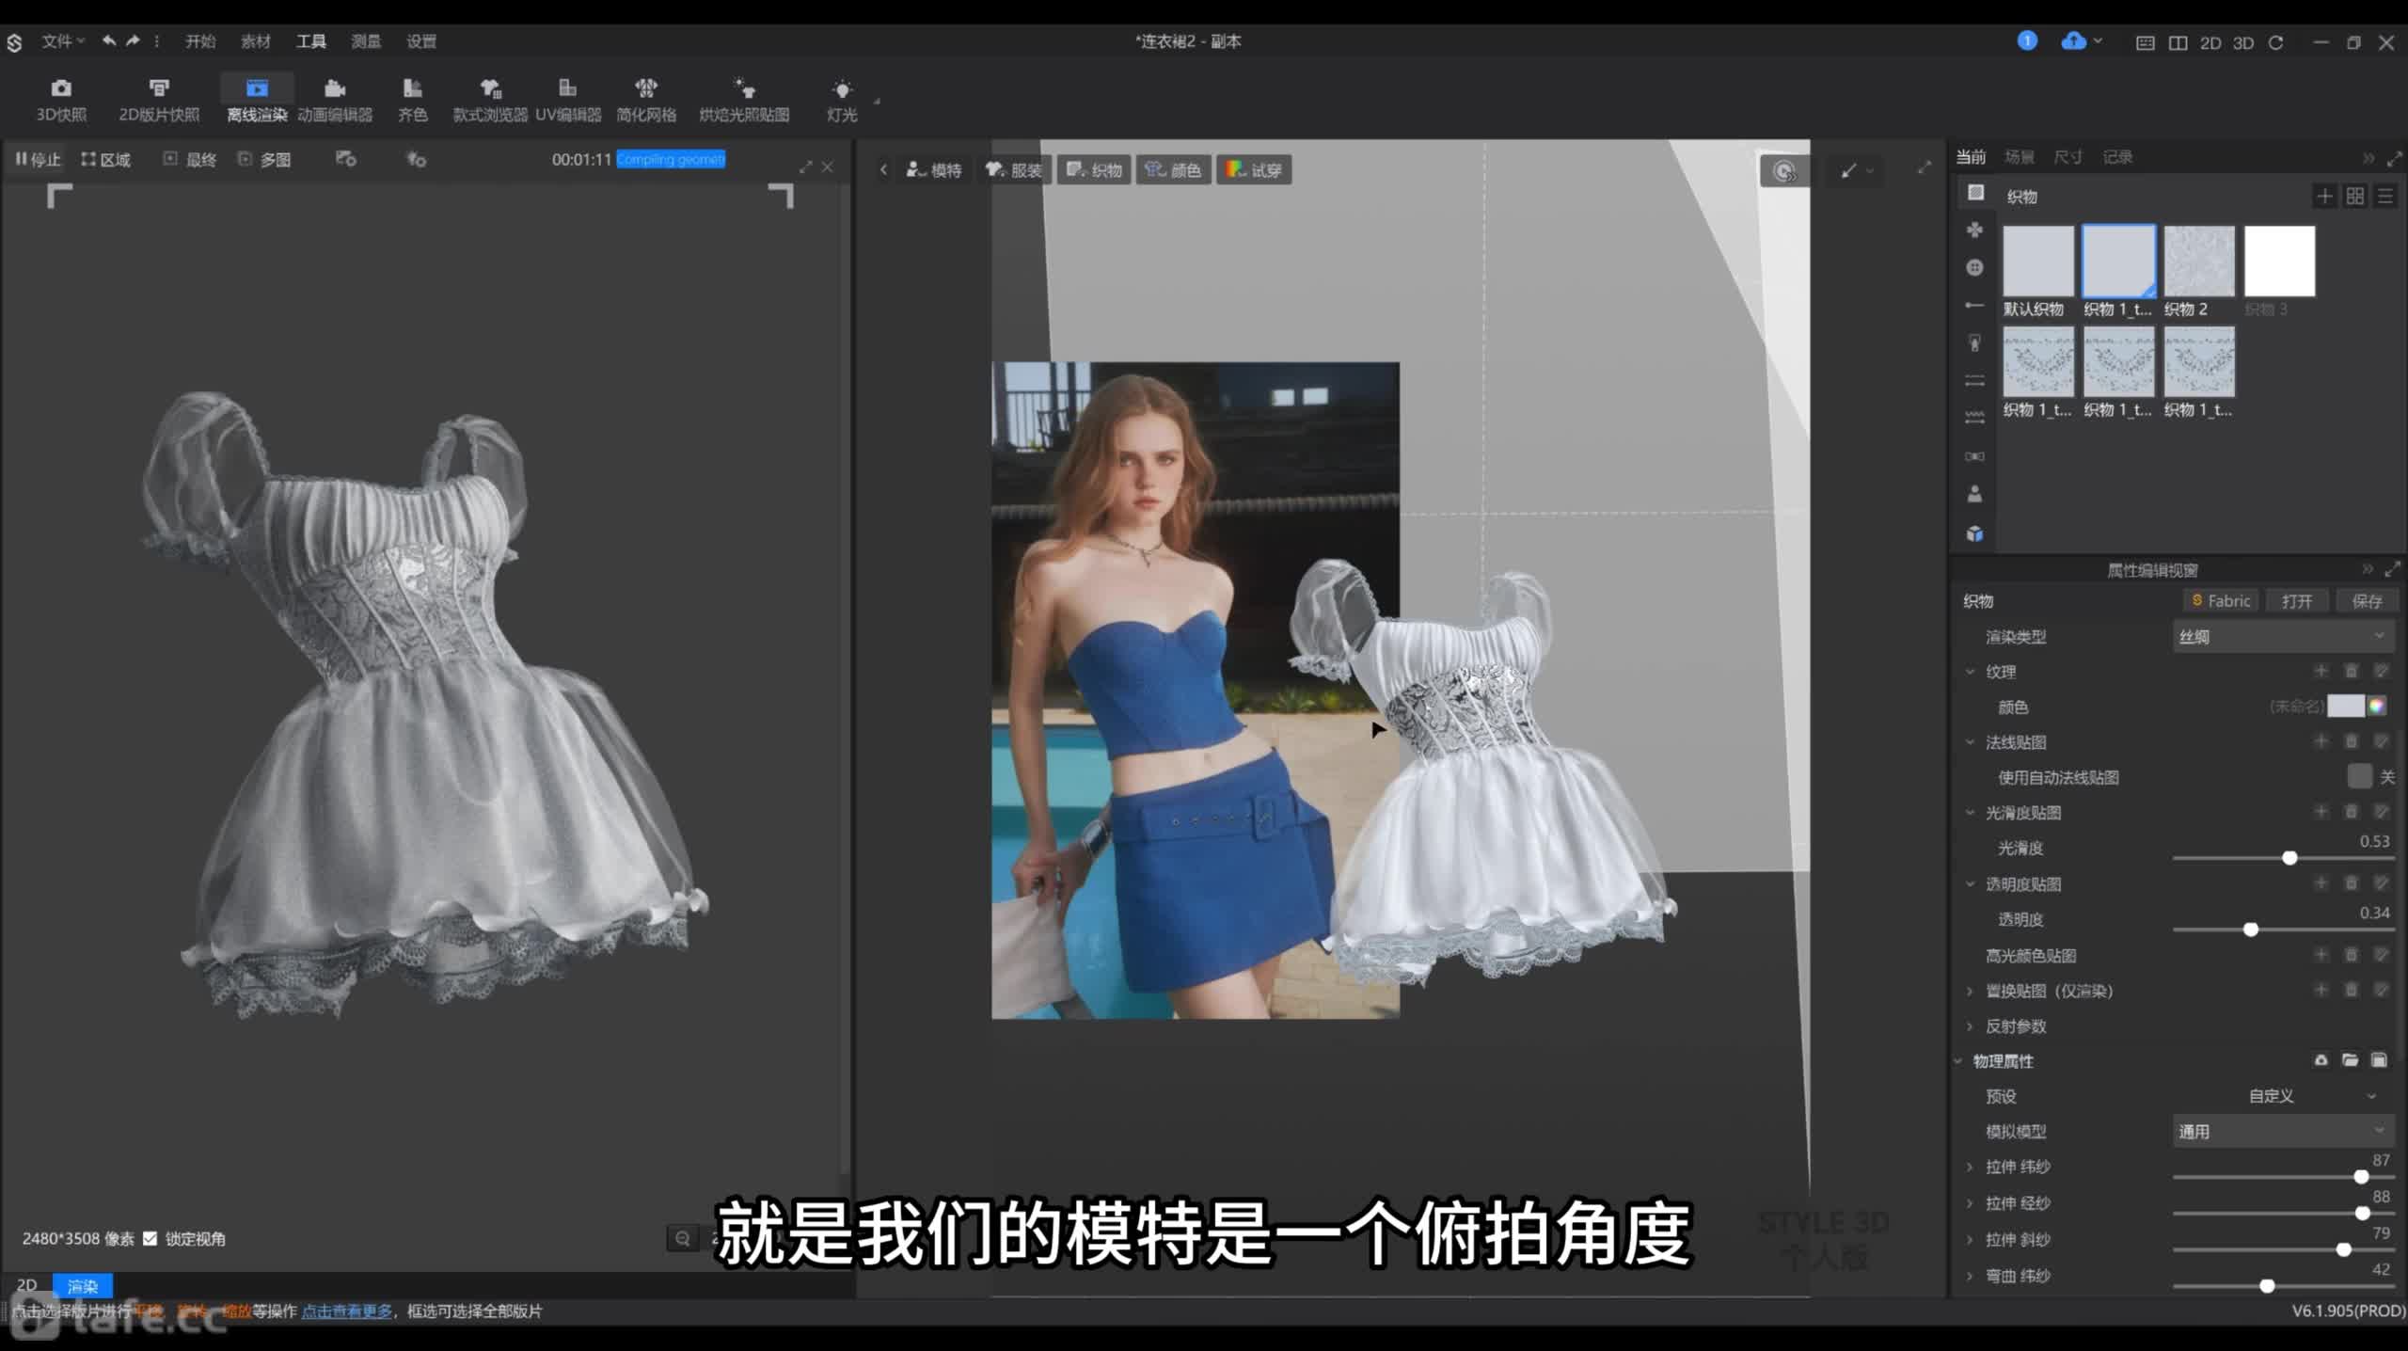
Task: Switch to the 场景 panel tab
Action: coord(2020,157)
